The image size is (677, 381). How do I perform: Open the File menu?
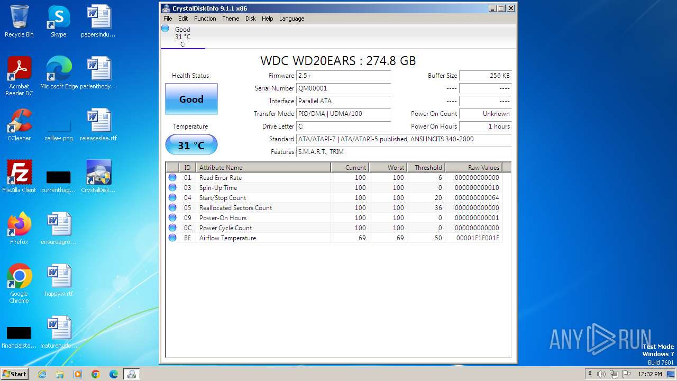pyautogui.click(x=168, y=19)
